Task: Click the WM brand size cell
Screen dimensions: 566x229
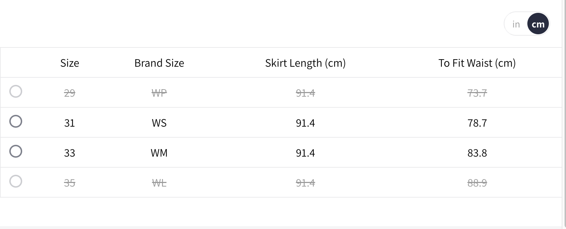Action: pyautogui.click(x=159, y=153)
